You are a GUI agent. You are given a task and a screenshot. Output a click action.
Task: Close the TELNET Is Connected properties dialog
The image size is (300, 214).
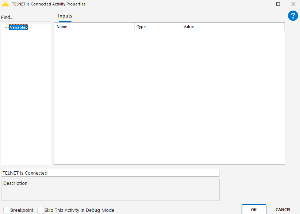pos(293,4)
